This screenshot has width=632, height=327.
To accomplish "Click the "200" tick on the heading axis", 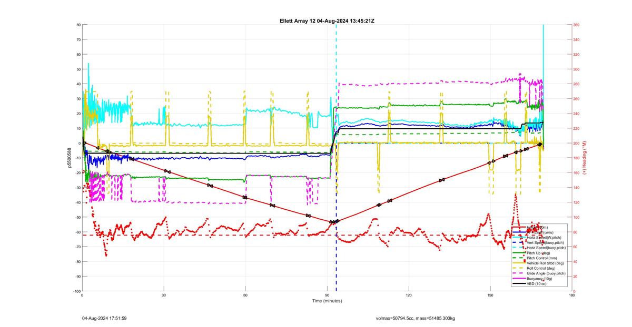I will [577, 143].
